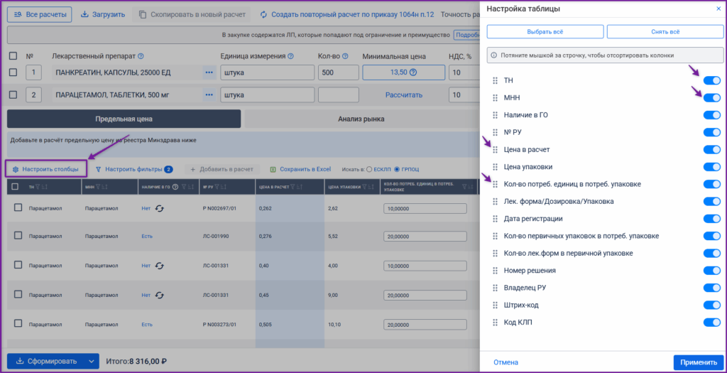Switch to the Анализ рынка tab
Screen dimensions: 727x373
361,119
